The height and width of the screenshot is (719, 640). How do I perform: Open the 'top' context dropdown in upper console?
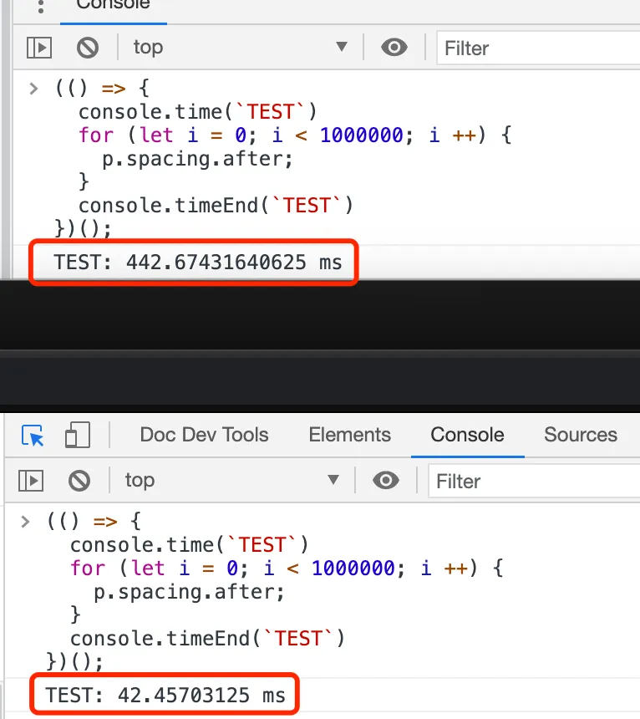tap(239, 48)
